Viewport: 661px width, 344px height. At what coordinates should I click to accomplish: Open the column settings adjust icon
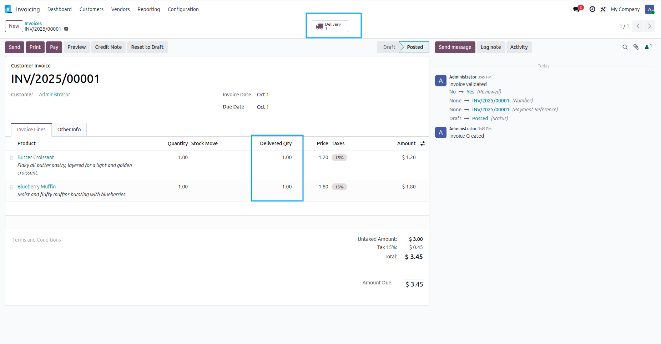tap(423, 143)
